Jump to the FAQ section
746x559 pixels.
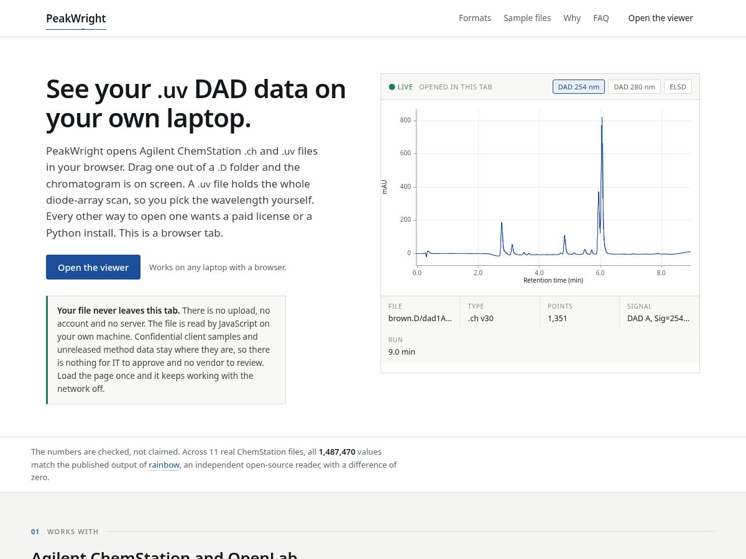[601, 18]
